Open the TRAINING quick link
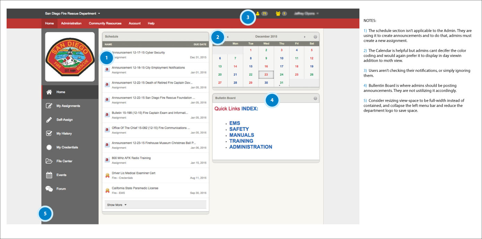Viewport: 482px width, 239px height. tap(241, 141)
